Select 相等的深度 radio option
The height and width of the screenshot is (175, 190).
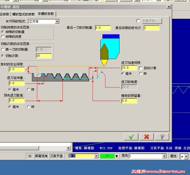coord(3,37)
